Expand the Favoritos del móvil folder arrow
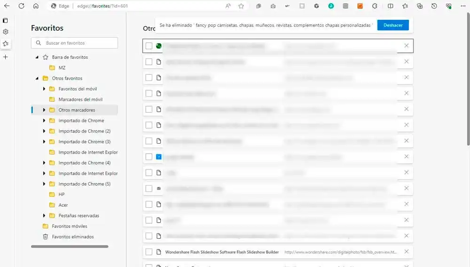470x267 pixels. pos(44,89)
